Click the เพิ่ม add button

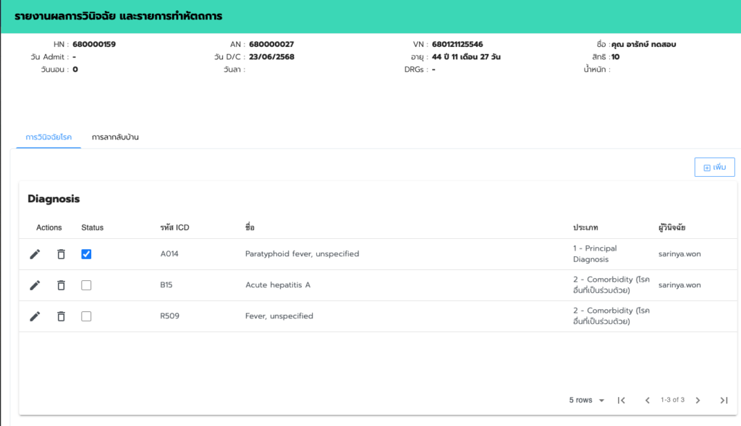point(714,168)
